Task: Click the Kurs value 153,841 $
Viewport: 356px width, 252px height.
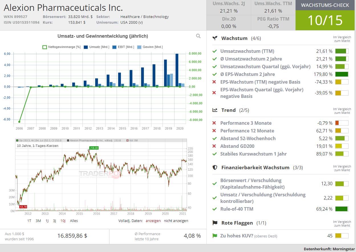Action: pyautogui.click(x=77, y=22)
